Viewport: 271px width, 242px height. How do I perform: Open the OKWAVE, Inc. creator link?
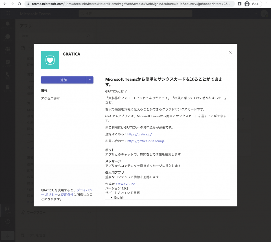tap(126, 184)
